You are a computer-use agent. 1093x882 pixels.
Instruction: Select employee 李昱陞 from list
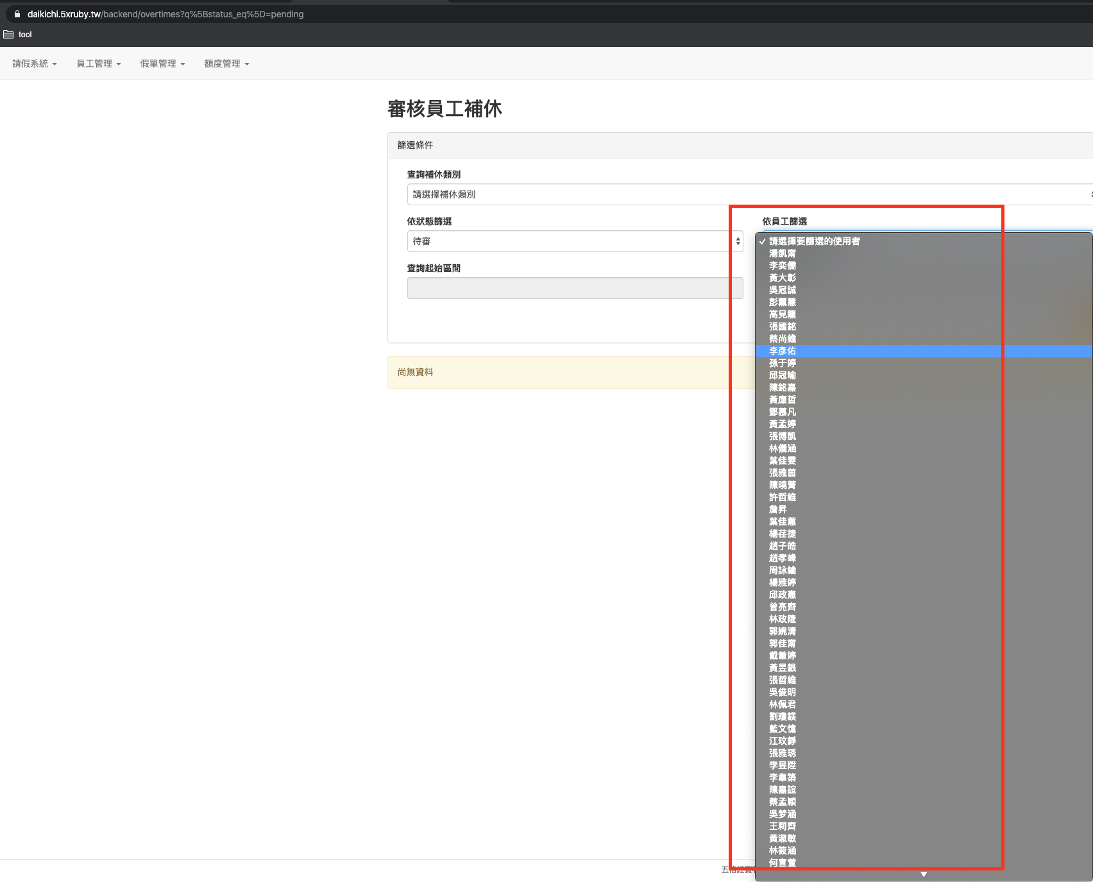[924, 765]
